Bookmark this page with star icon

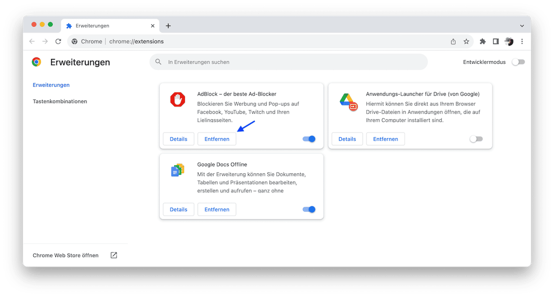pos(466,42)
